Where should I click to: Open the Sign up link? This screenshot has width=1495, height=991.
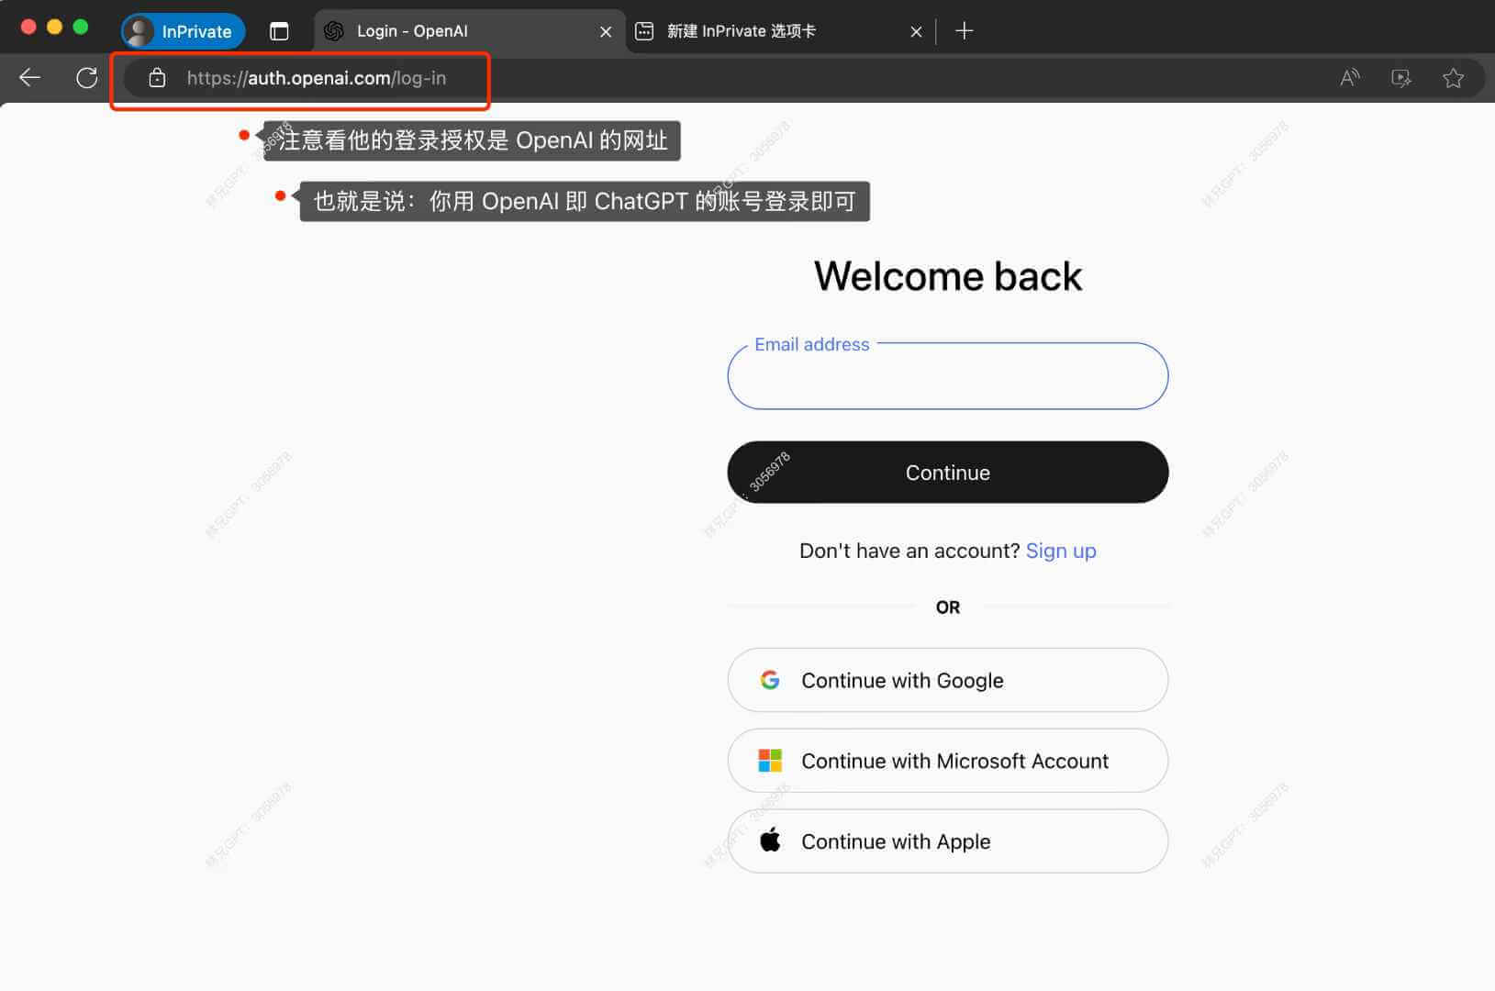coord(1061,551)
